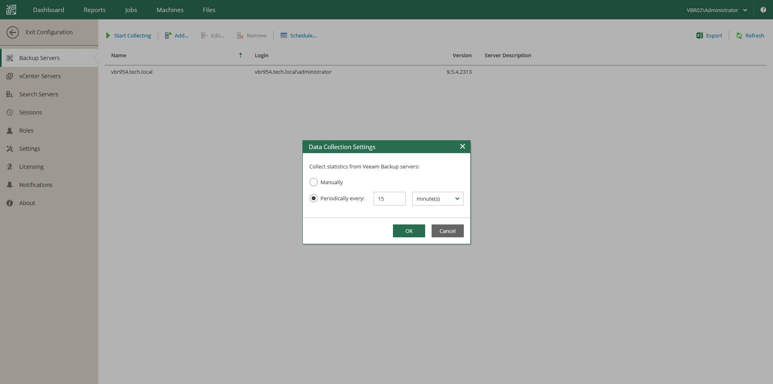The width and height of the screenshot is (773, 384).
Task: Select the Manually radio button
Action: 314,182
